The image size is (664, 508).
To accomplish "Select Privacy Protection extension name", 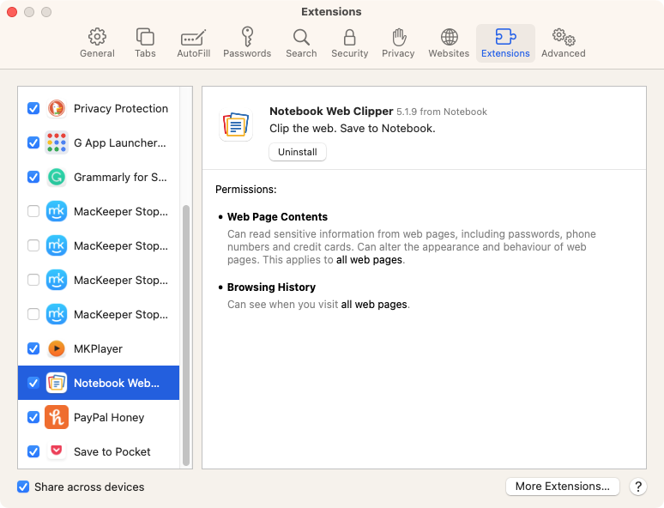I will pyautogui.click(x=121, y=108).
